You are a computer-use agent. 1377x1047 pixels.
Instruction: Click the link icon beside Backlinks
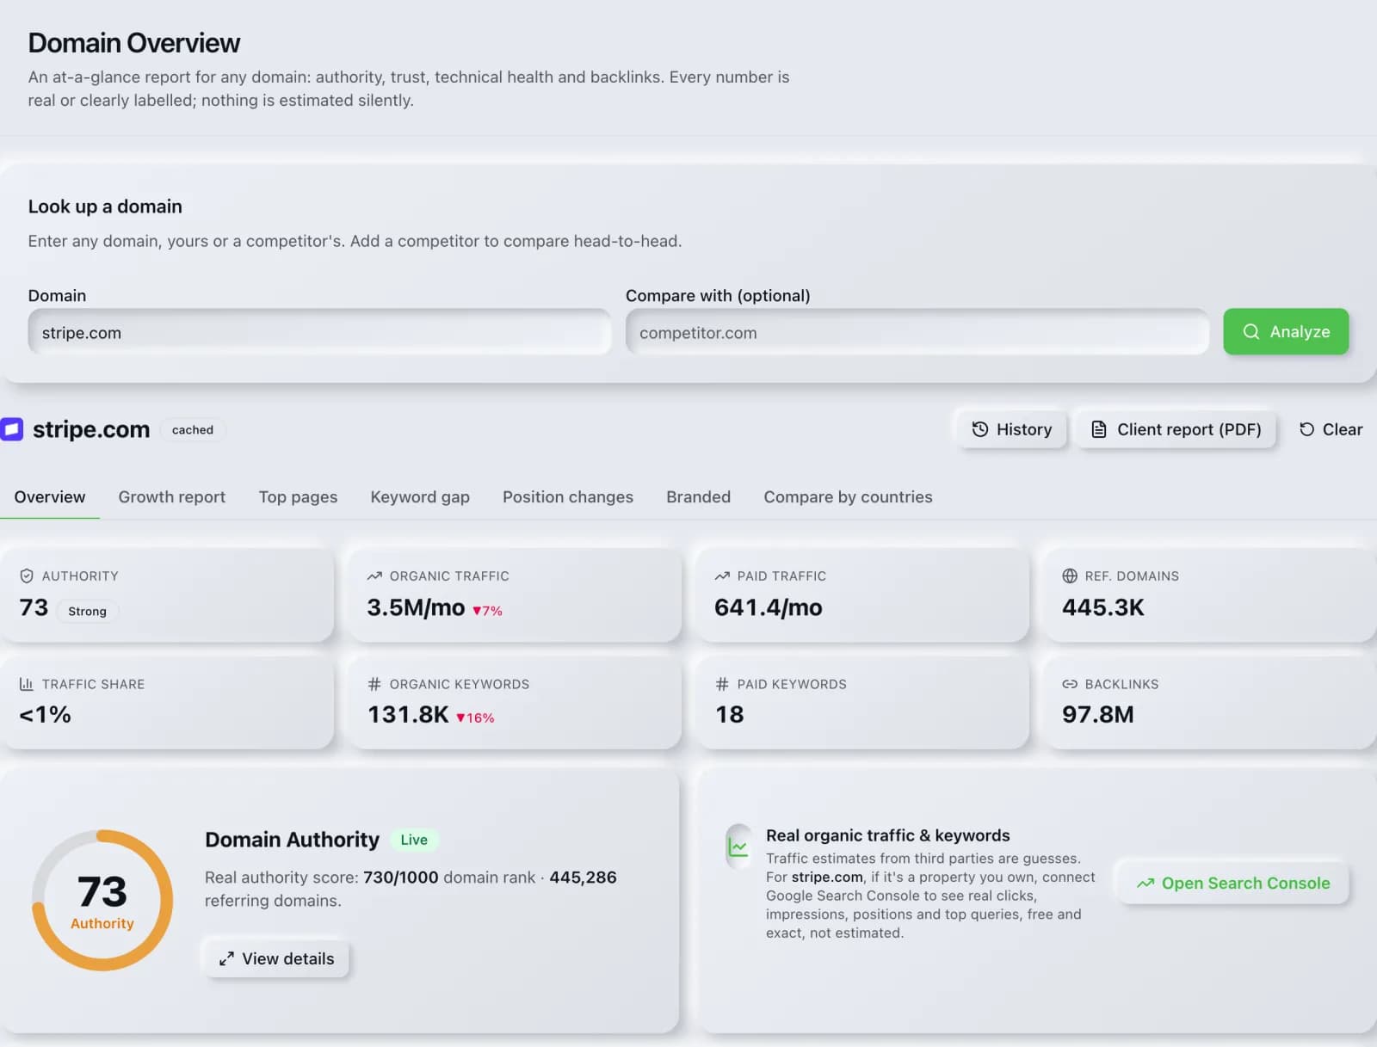[x=1070, y=684]
